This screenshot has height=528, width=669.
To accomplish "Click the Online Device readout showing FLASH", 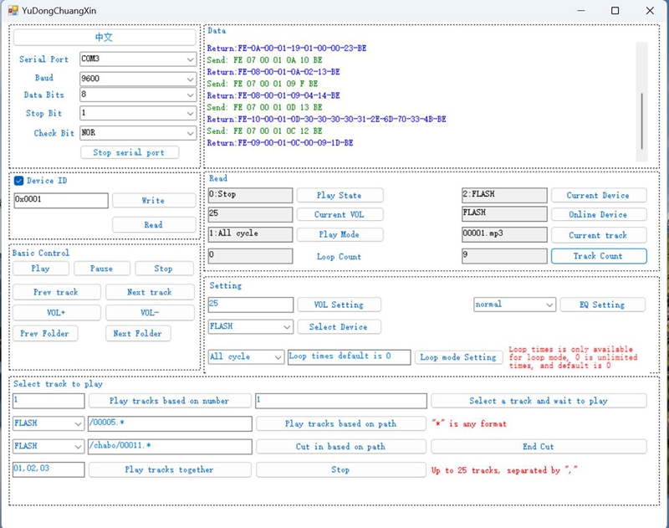I will coord(504,214).
